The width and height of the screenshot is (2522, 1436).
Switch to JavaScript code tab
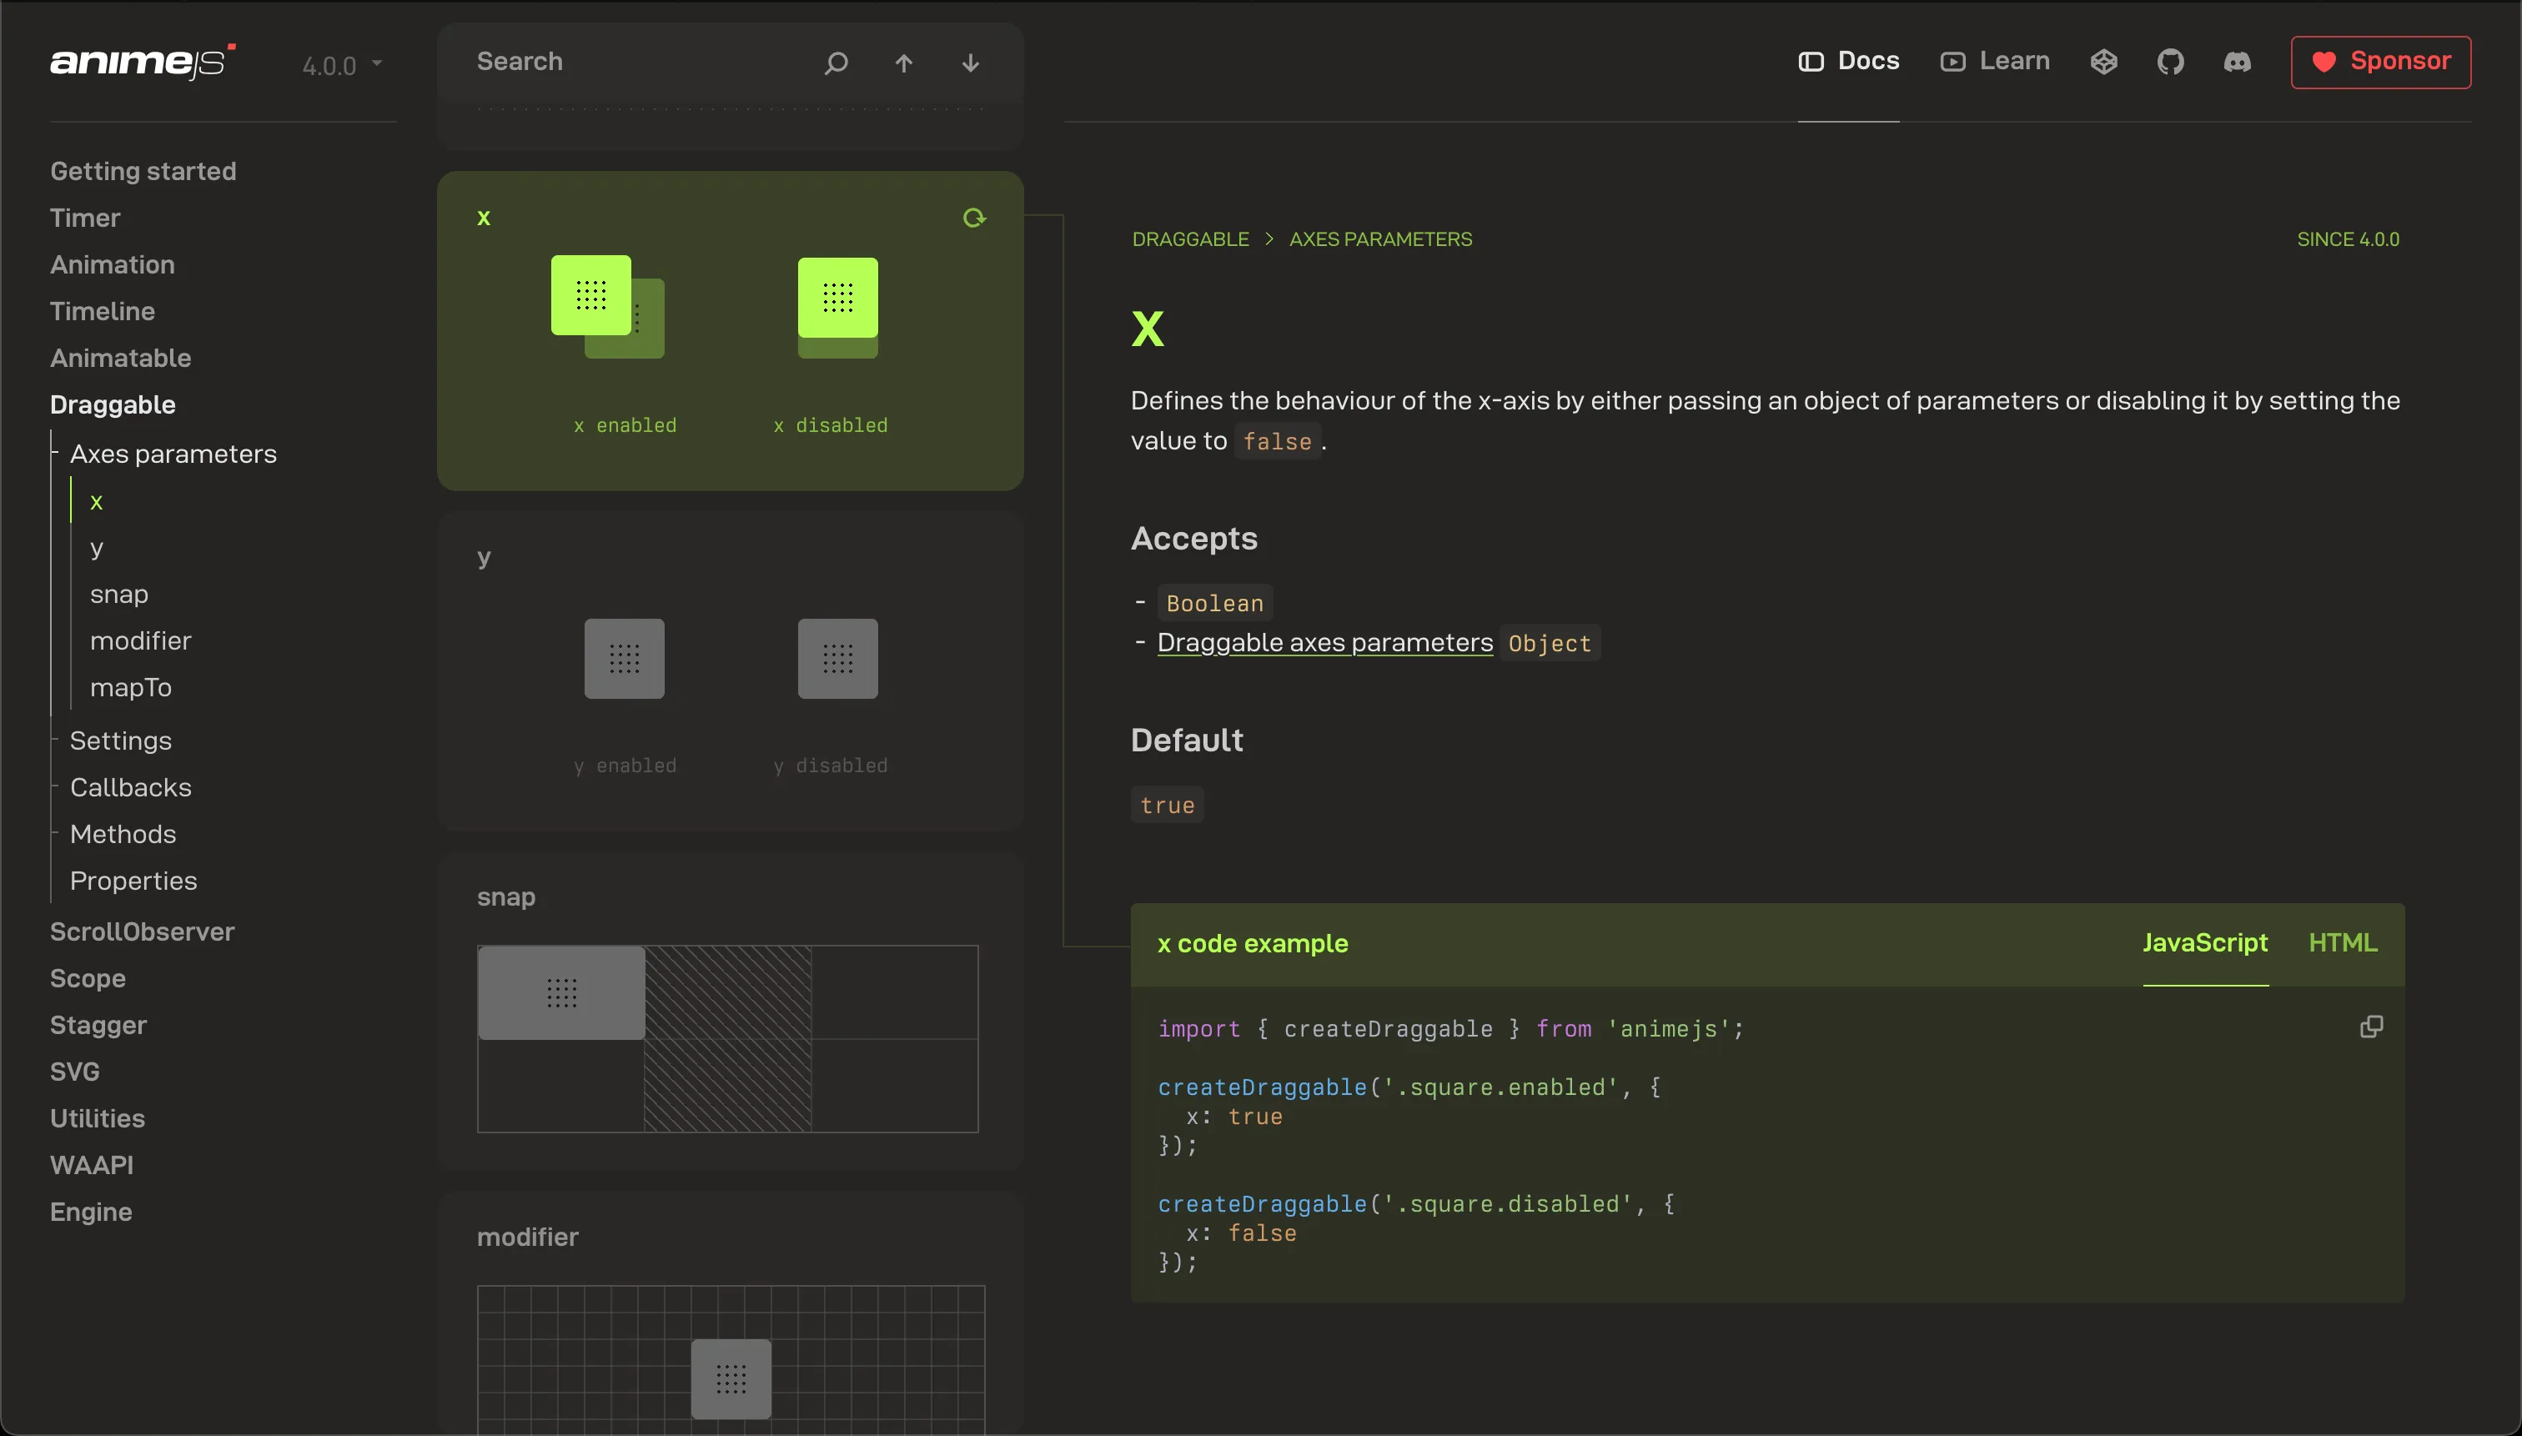click(2204, 943)
